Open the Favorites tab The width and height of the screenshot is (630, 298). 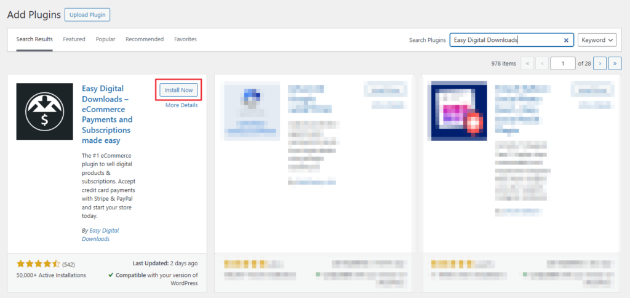click(x=185, y=39)
